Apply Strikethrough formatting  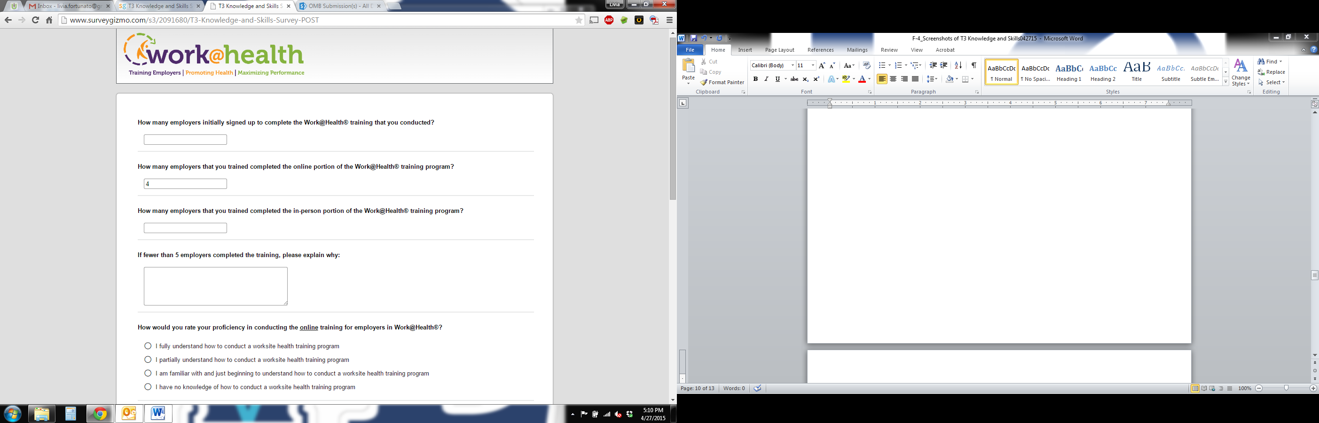794,79
